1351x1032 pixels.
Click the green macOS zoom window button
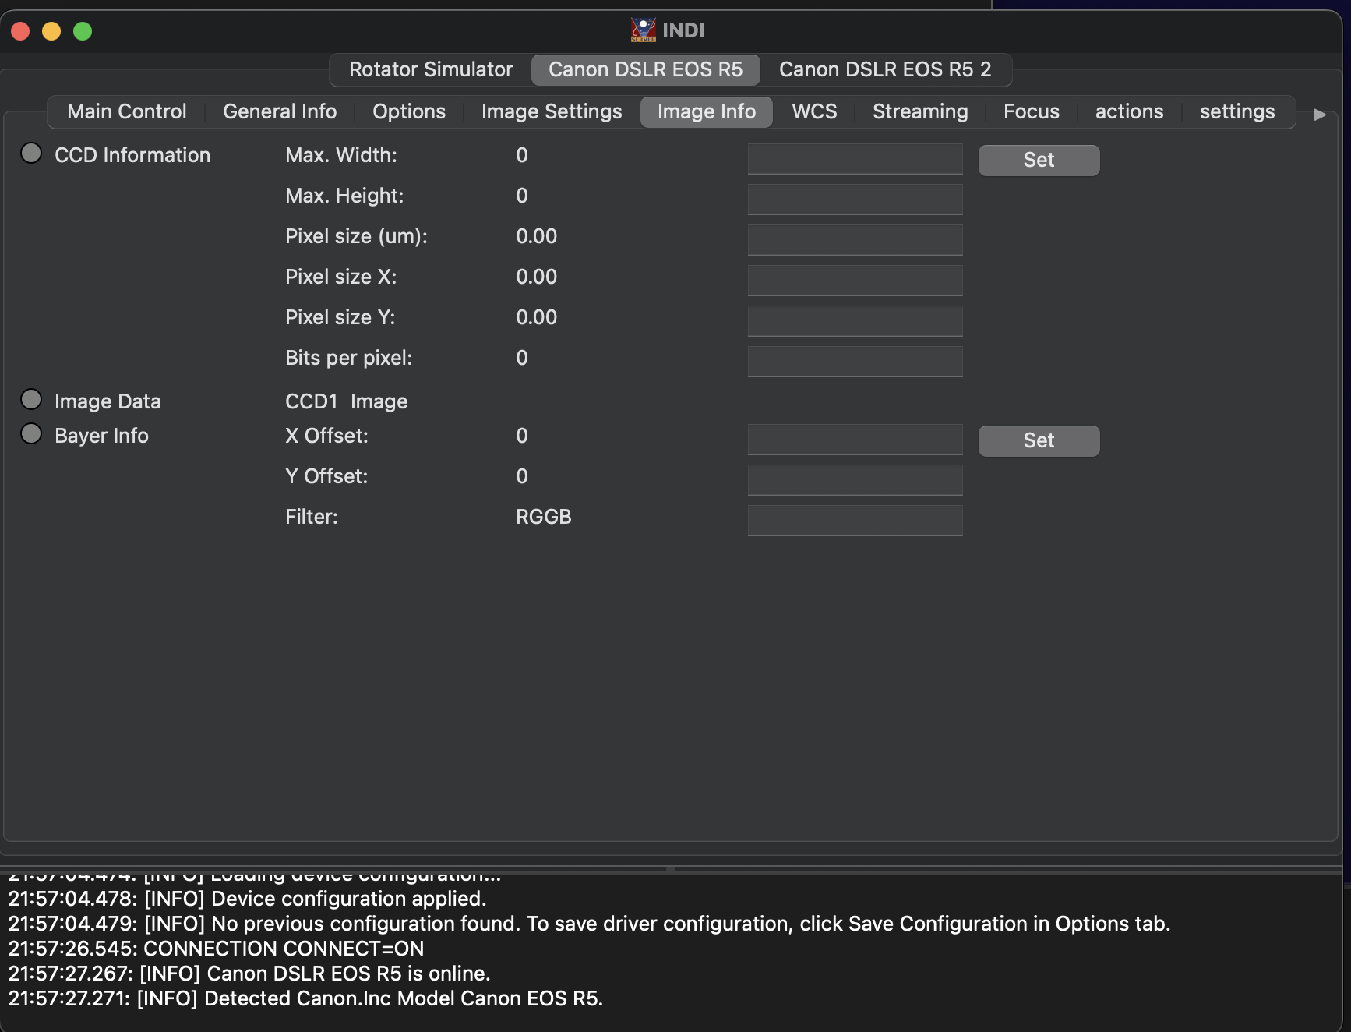83,31
